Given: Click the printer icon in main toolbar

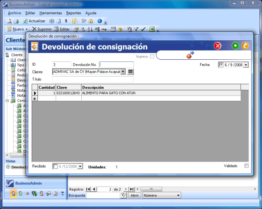Looking at the screenshot, I should click(x=16, y=21).
